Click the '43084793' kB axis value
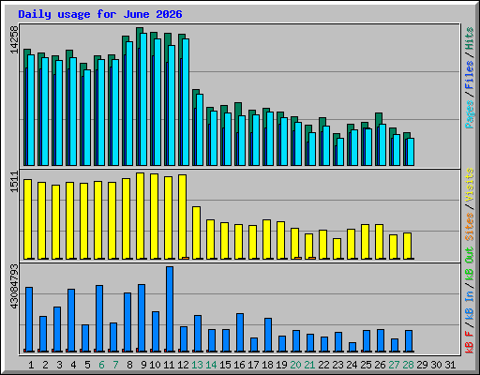Image resolution: width=480 pixels, height=375 pixels. pyautogui.click(x=14, y=286)
